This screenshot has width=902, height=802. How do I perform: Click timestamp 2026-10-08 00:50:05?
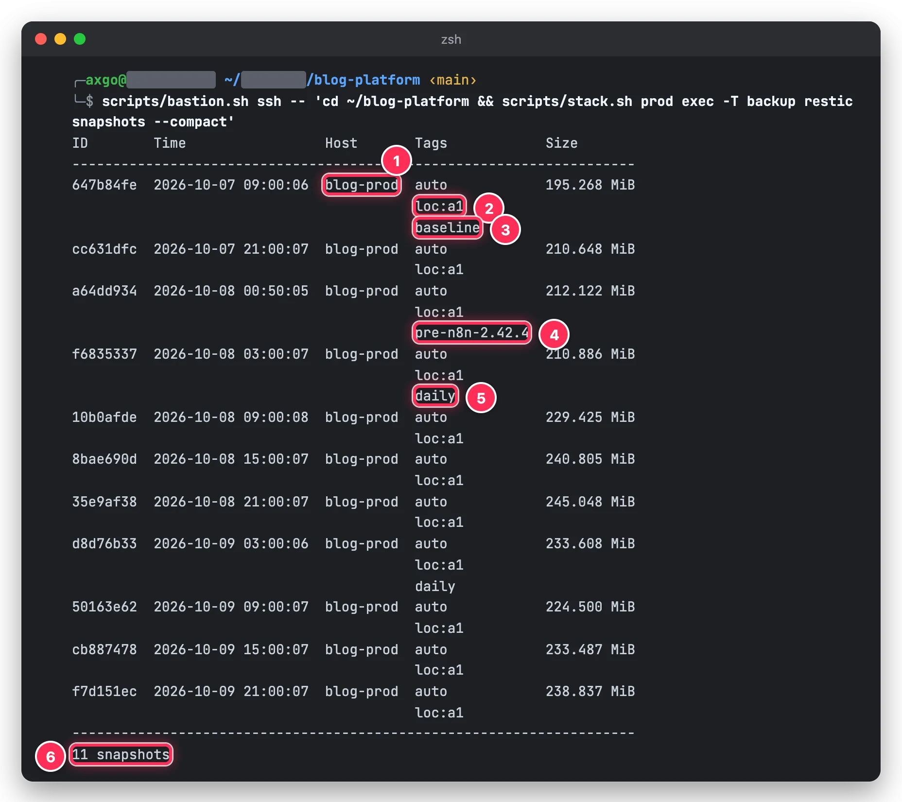[x=231, y=291]
